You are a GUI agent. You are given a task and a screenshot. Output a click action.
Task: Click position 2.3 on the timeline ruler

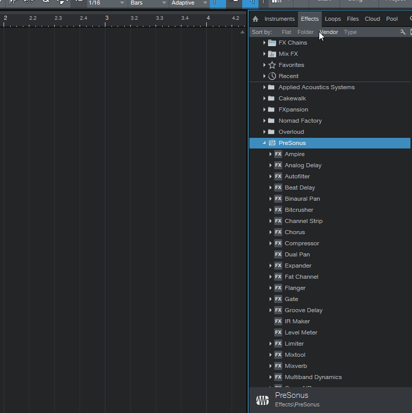click(x=58, y=18)
